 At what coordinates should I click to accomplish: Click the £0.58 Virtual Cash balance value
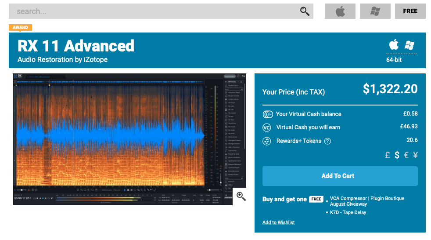(410, 114)
